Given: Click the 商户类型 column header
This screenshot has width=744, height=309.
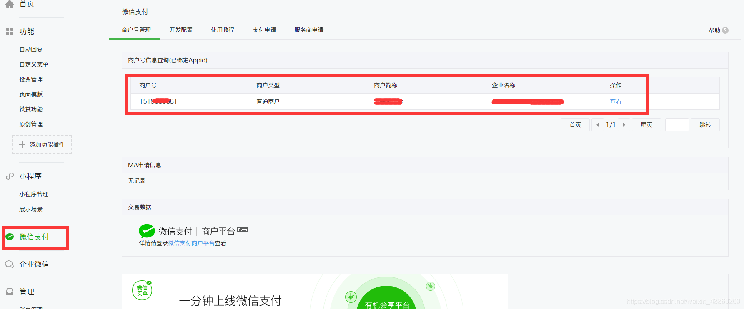Looking at the screenshot, I should pos(268,85).
